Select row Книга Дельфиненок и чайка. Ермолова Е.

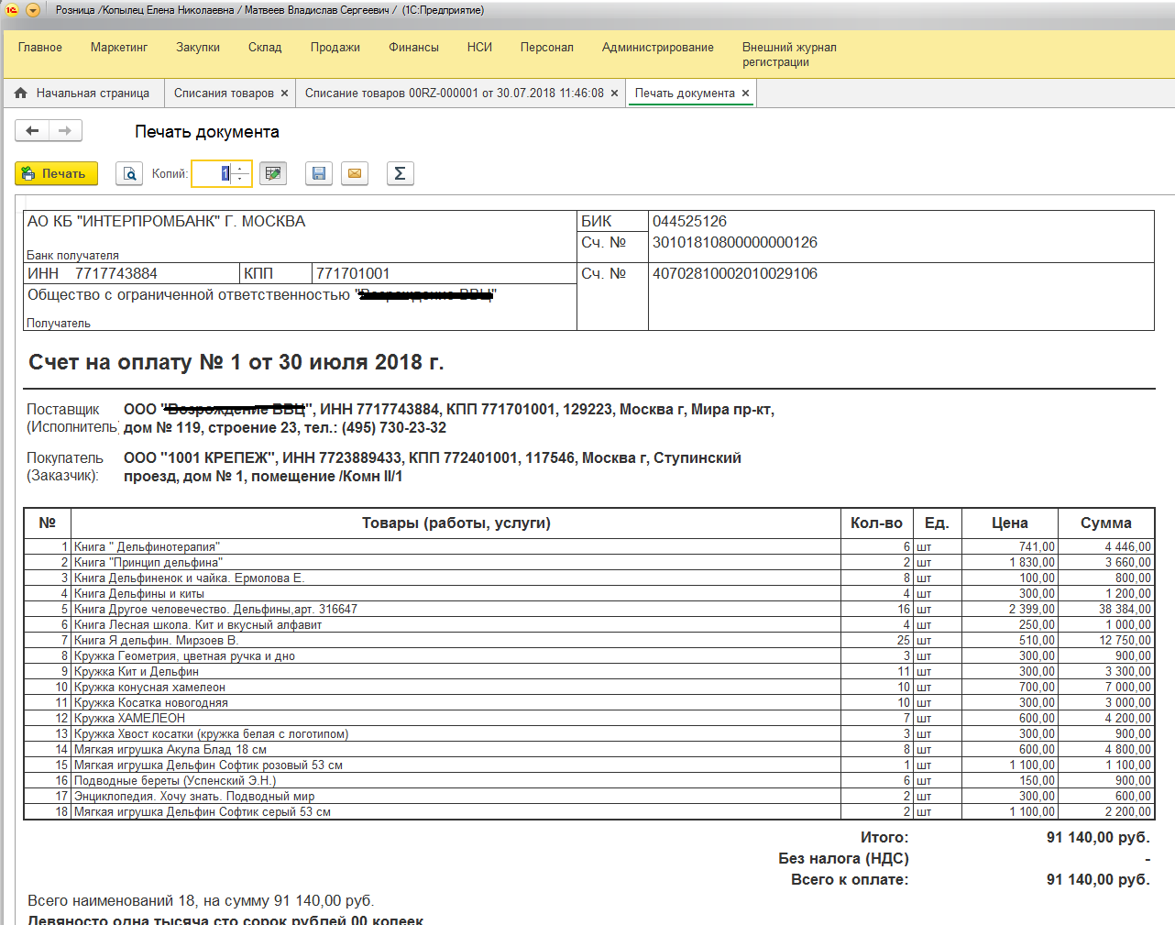point(588,578)
